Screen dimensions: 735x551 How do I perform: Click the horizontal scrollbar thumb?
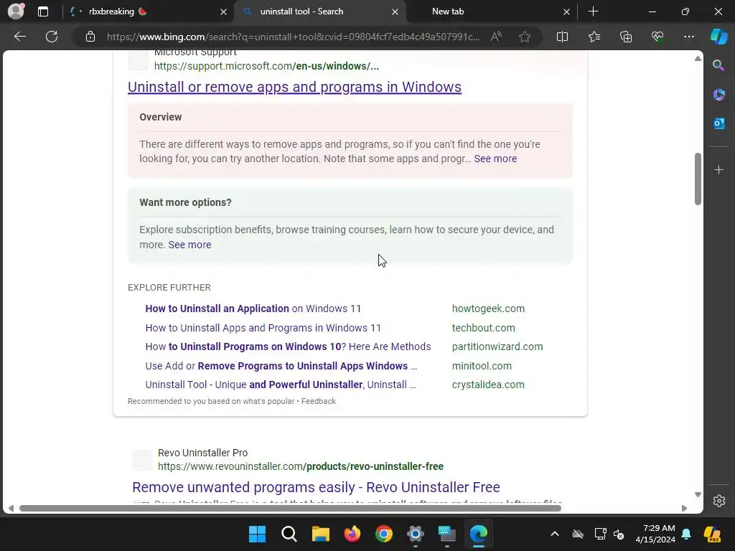click(290, 509)
